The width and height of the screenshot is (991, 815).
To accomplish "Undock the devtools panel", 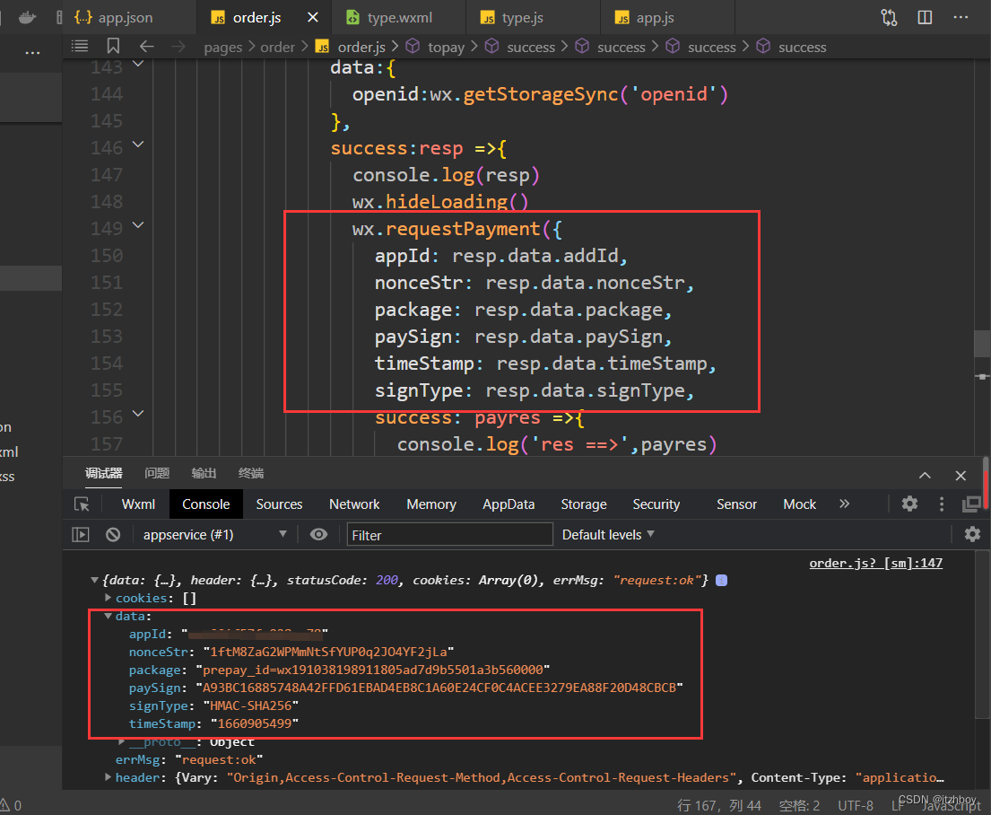I will pos(971,504).
